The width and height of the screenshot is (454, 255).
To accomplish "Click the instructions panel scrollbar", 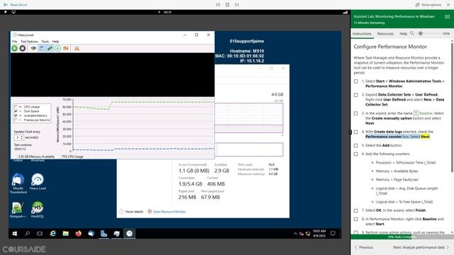I will point(452,107).
